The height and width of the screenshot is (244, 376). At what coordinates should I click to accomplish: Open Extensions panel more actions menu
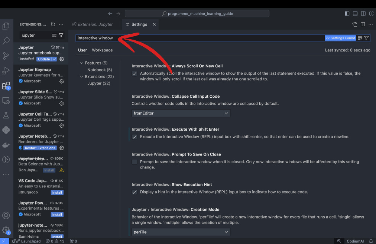click(x=61, y=24)
